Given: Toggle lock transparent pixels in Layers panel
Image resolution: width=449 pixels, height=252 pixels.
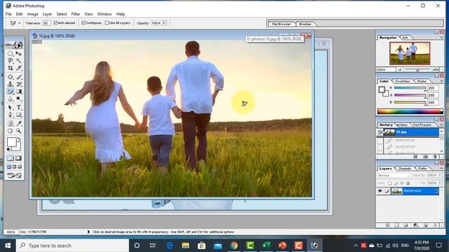Looking at the screenshot, I should coord(390,183).
